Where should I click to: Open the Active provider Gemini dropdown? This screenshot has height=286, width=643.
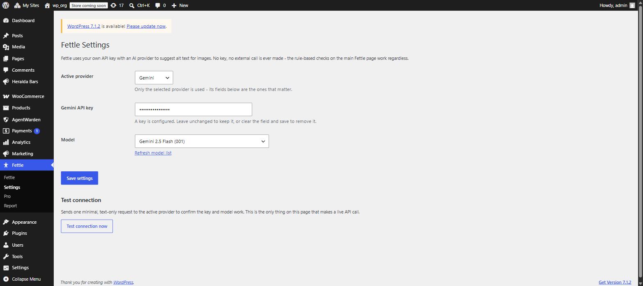coord(154,78)
